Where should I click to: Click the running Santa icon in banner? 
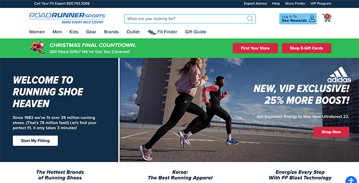[37, 48]
